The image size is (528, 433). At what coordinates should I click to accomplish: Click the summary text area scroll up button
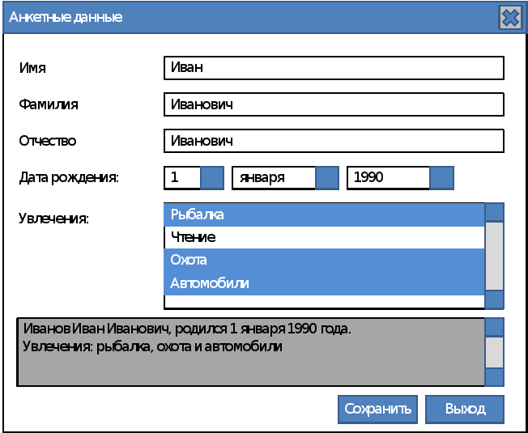tap(494, 327)
